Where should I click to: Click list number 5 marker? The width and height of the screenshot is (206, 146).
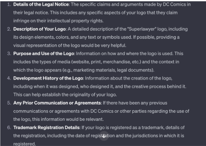click(x=9, y=103)
